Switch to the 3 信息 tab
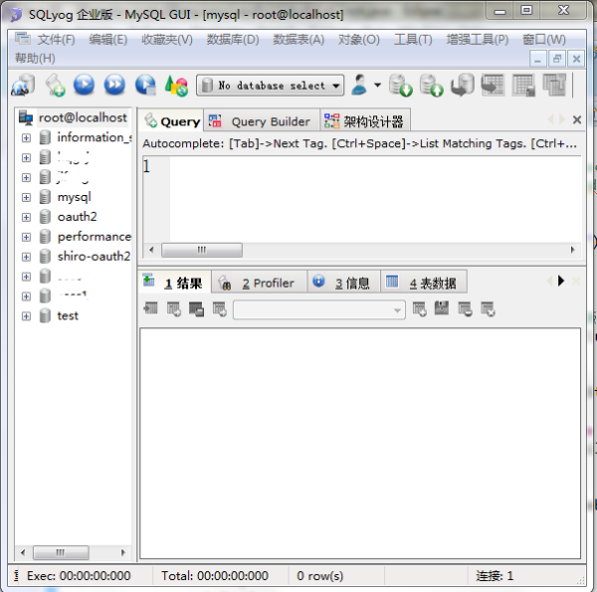The image size is (597, 592). coord(343,283)
